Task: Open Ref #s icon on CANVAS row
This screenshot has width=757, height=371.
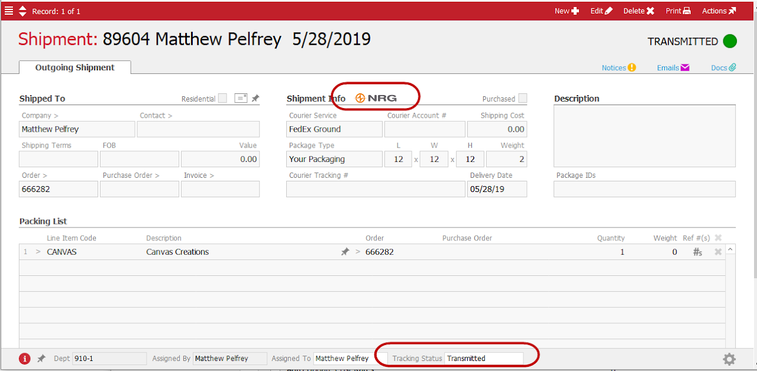Action: (x=698, y=252)
